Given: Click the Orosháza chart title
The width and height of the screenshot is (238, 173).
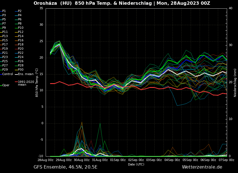Looking at the screenshot, I should (122, 3).
